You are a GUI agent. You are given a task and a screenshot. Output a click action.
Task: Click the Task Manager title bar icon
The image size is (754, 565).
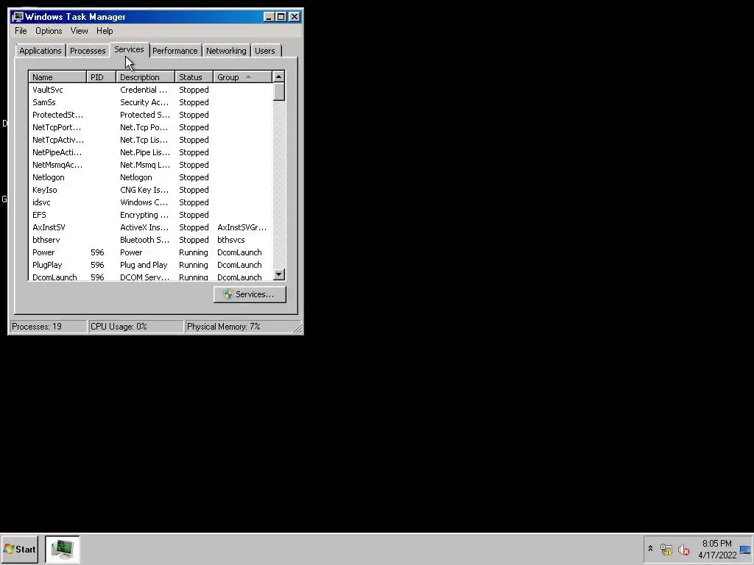tap(18, 17)
